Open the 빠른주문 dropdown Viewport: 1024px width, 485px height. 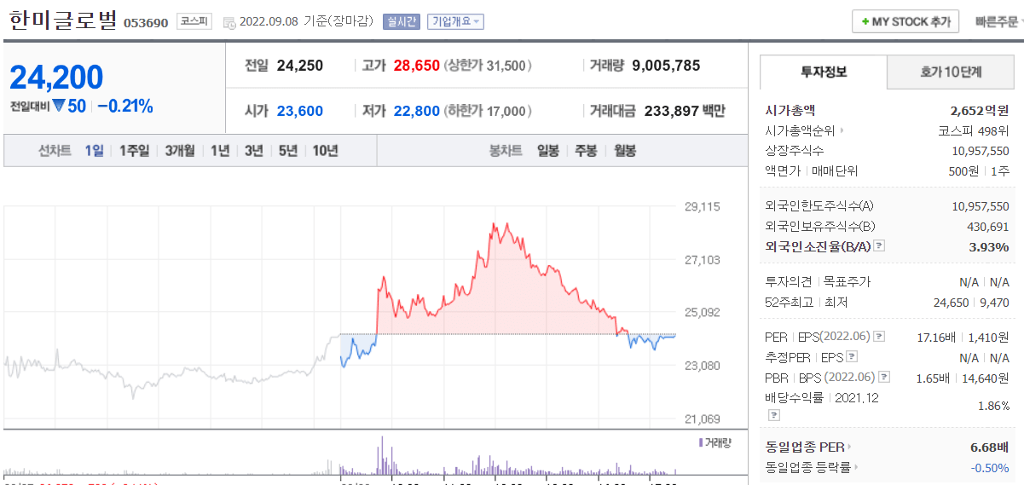pyautogui.click(x=999, y=21)
